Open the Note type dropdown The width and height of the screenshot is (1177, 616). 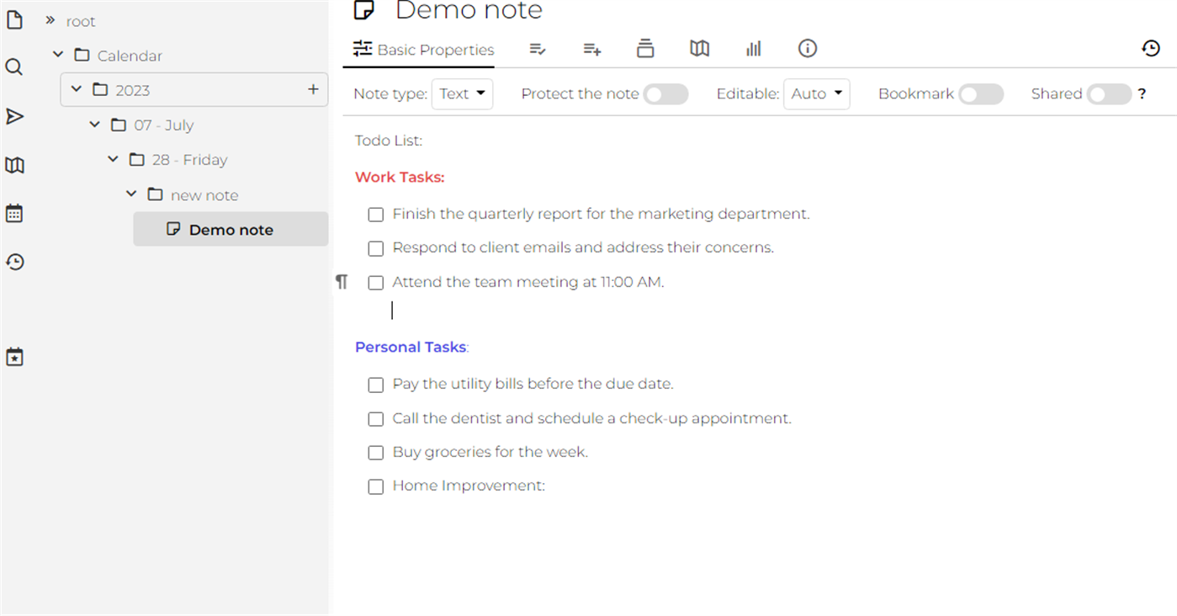tap(462, 93)
